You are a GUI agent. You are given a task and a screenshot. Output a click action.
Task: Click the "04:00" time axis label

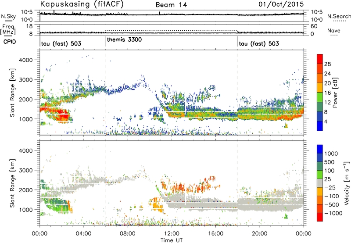click(83, 234)
